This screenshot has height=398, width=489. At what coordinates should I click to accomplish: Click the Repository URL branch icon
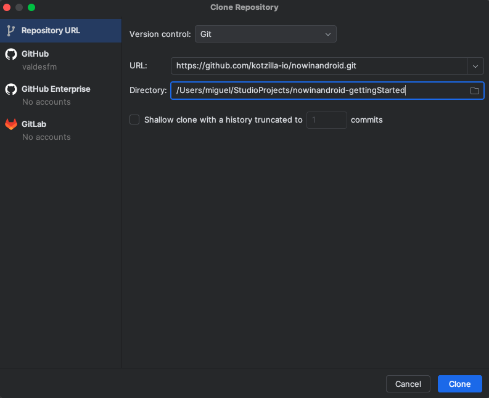[11, 30]
